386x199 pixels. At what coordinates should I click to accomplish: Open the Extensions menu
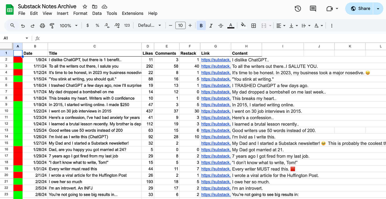tap(133, 13)
